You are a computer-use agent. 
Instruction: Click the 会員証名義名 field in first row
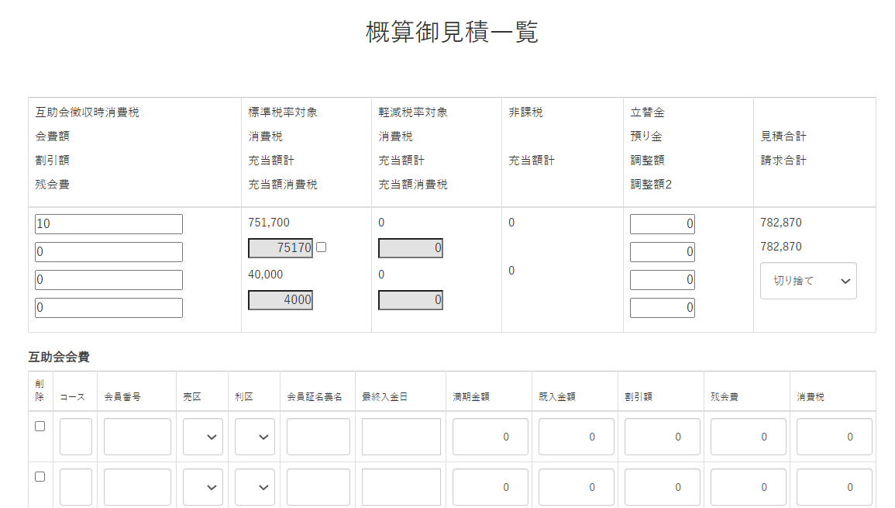(x=318, y=437)
